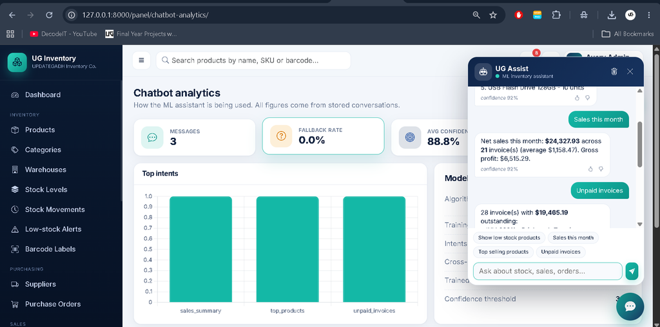
Task: Close the UG Assist chat panel
Action: point(630,71)
